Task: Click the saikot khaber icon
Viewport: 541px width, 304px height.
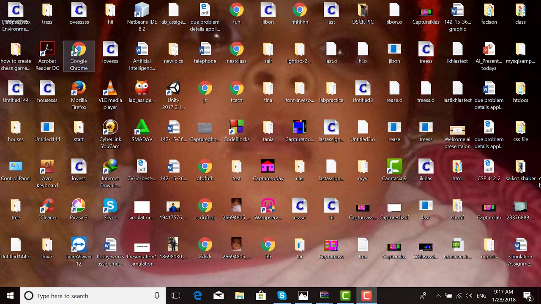Action: click(520, 170)
